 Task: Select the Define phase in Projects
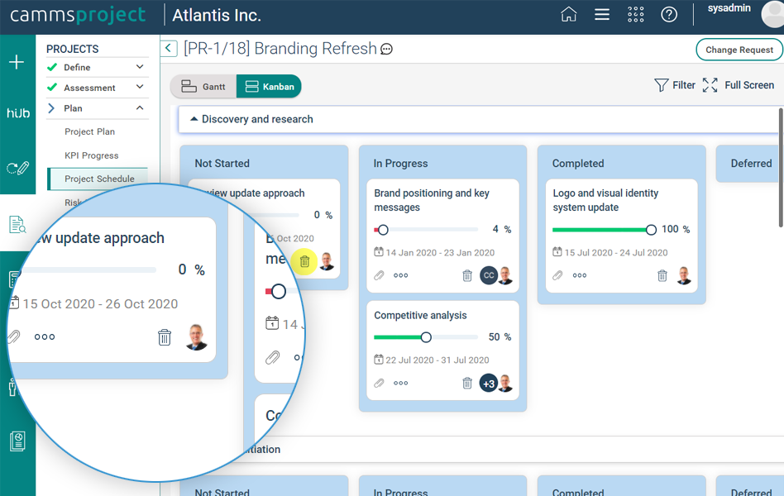[77, 68]
